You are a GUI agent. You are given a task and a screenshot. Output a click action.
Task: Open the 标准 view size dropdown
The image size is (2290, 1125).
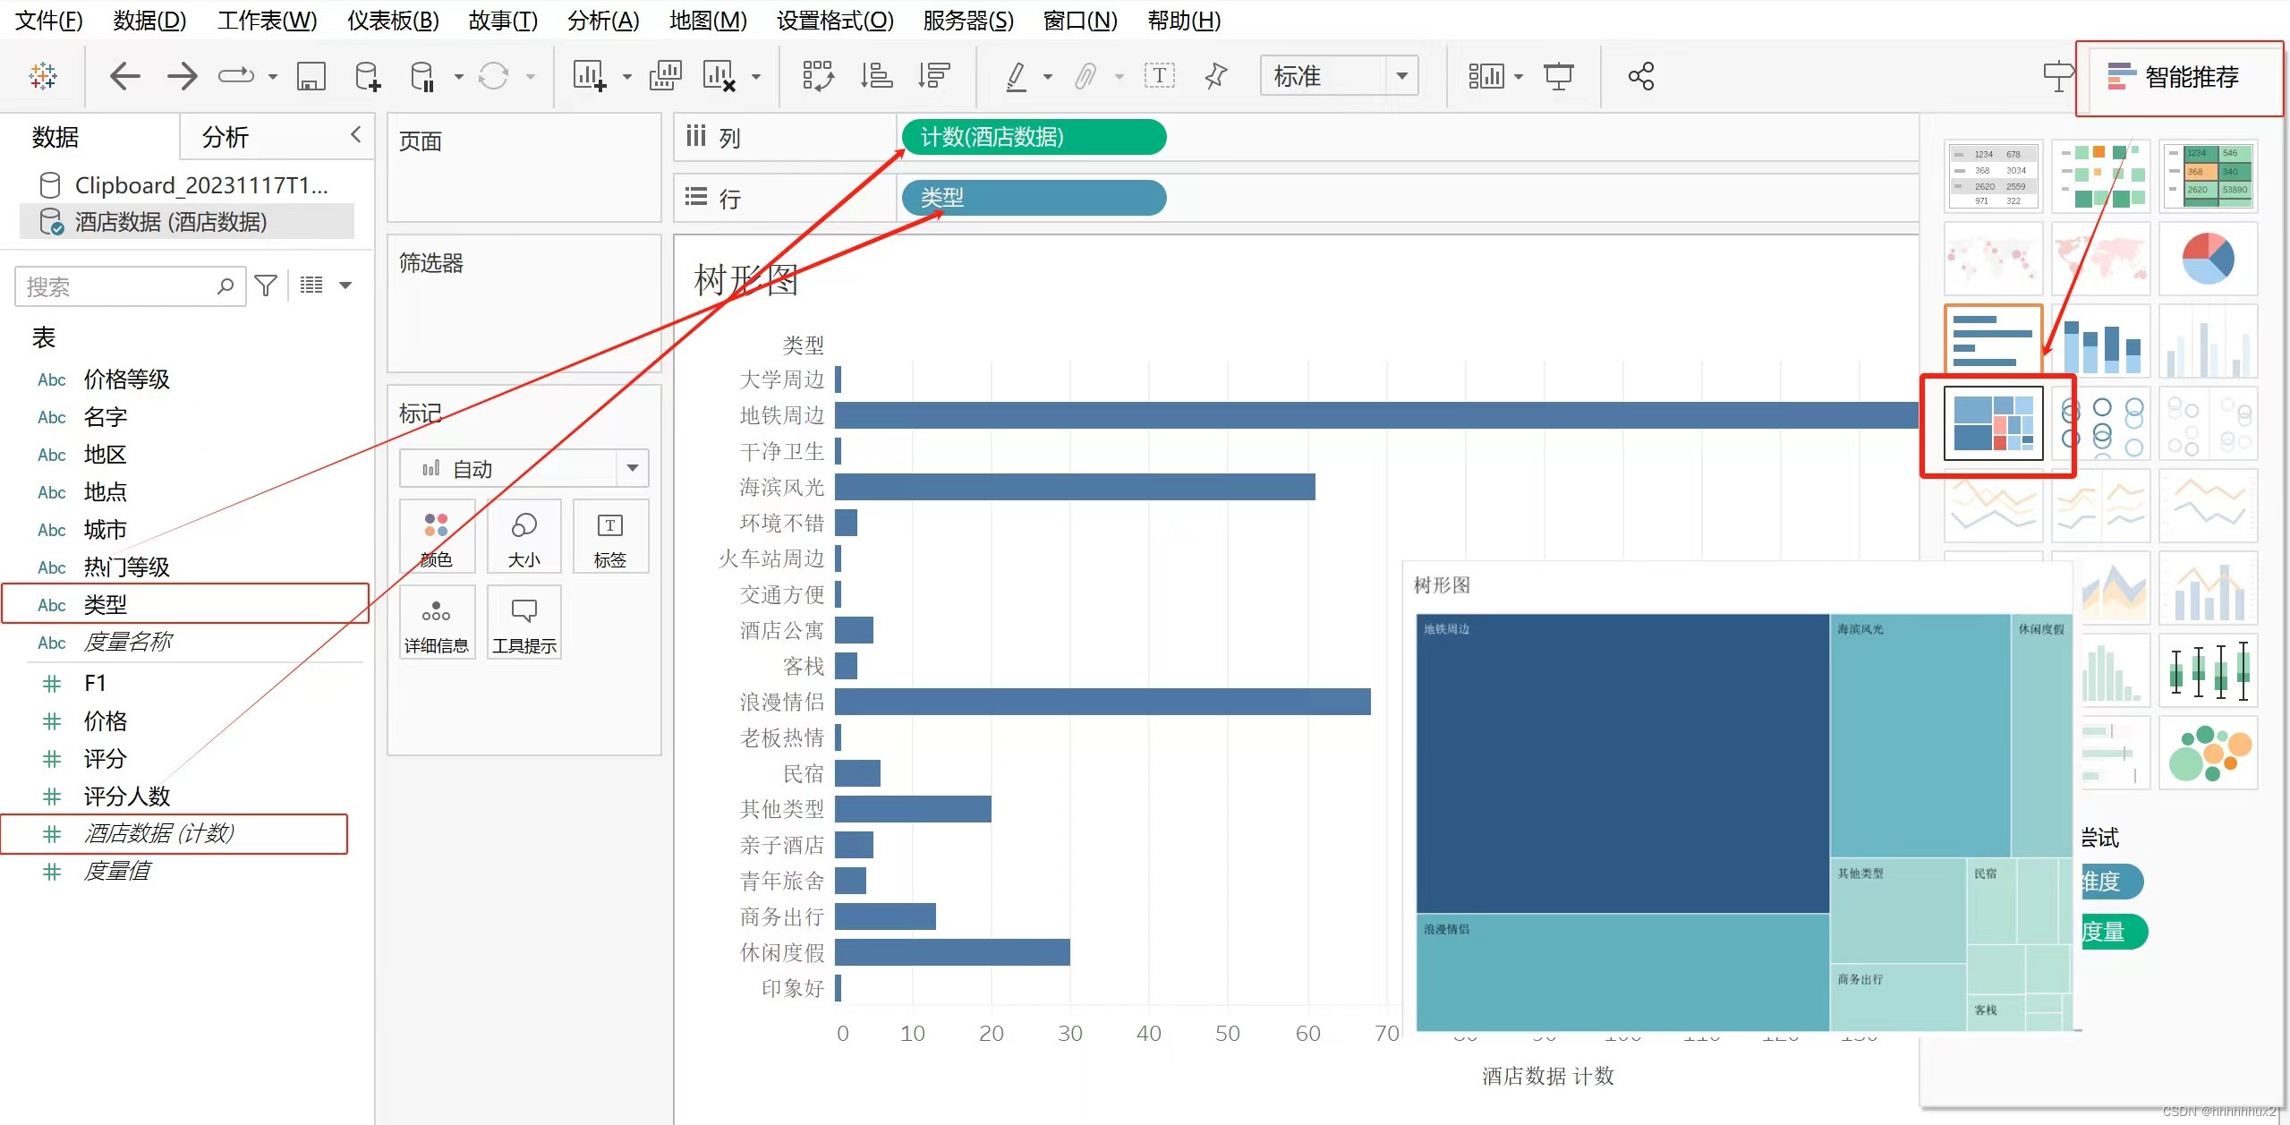pos(1401,76)
